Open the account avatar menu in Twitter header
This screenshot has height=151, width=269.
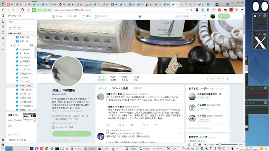(213, 16)
